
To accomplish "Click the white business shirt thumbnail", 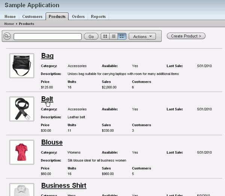I will [x=22, y=190].
